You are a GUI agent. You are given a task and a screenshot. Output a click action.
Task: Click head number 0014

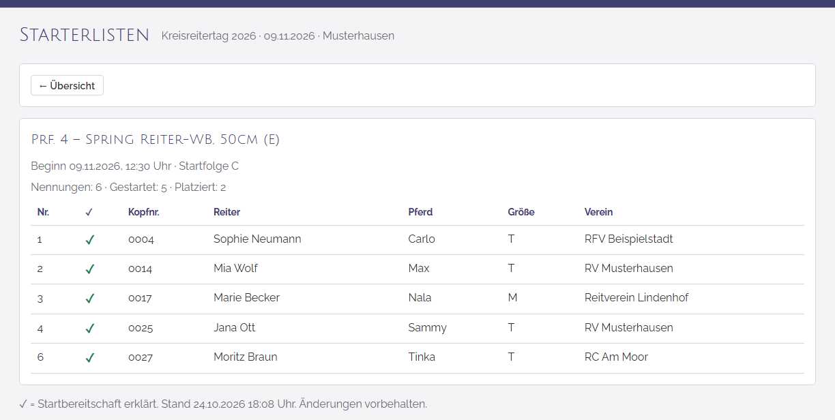click(141, 269)
